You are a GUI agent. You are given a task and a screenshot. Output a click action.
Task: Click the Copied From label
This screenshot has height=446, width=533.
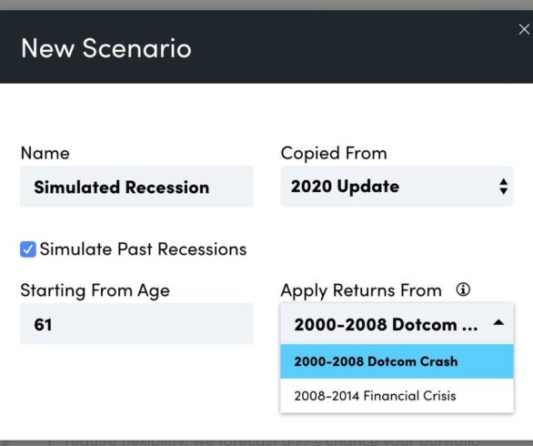pos(334,153)
